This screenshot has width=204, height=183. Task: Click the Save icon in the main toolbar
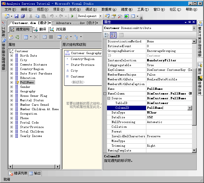click(16, 16)
